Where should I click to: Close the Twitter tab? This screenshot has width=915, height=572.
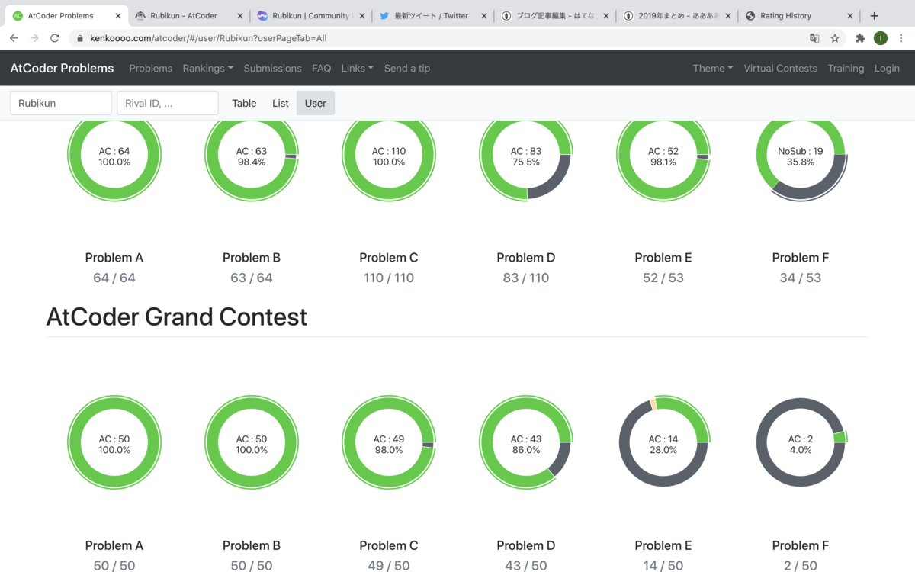pos(484,15)
